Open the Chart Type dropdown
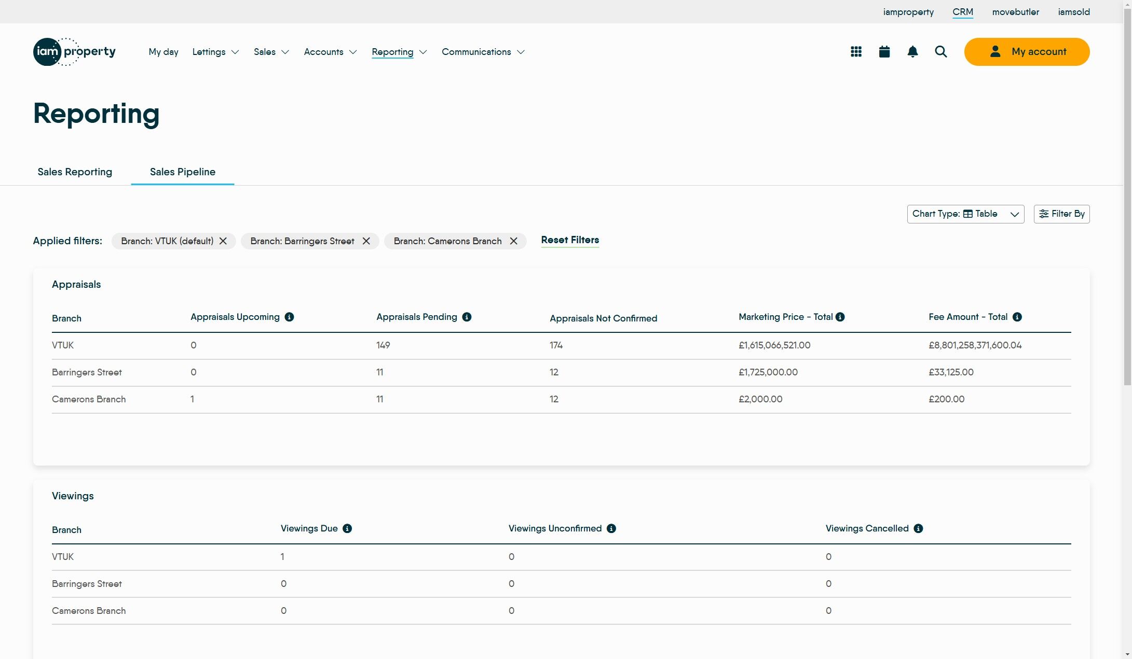Screen dimensions: 1132x659 [x=965, y=214]
